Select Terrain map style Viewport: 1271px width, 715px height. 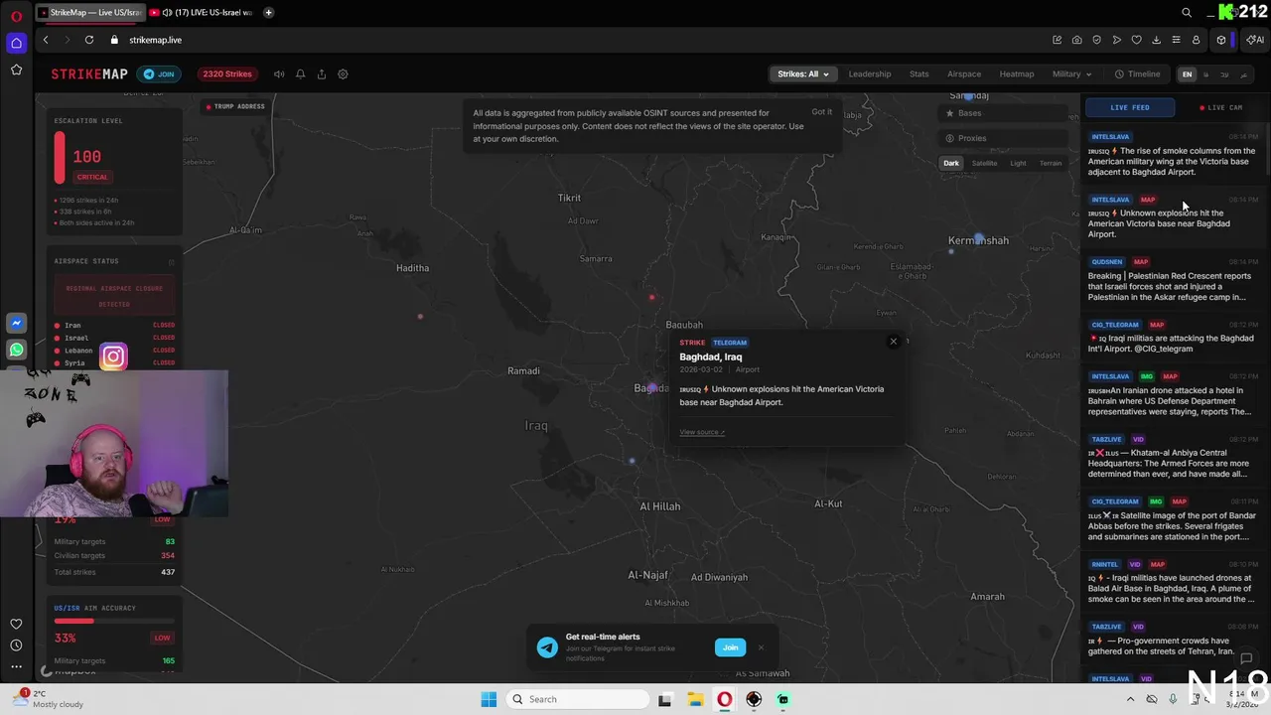(x=1050, y=163)
